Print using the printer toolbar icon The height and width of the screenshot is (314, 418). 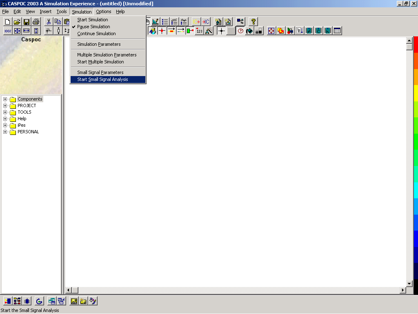tap(36, 22)
